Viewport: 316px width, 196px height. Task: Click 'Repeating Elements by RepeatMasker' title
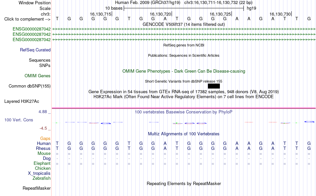coord(184,183)
